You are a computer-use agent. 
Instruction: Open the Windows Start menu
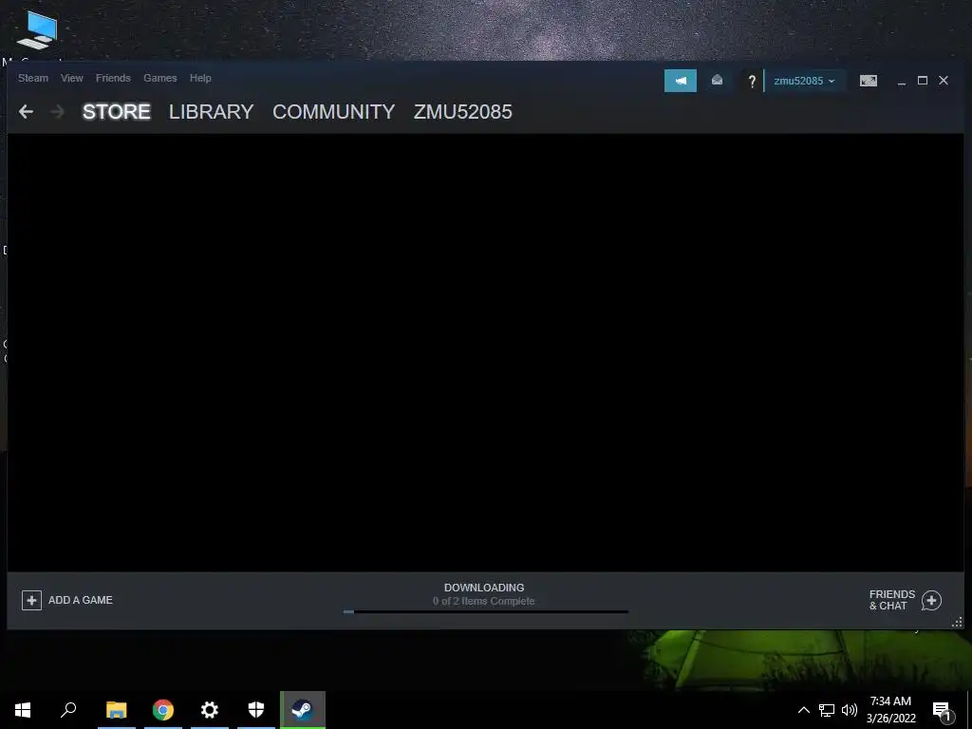coord(23,710)
